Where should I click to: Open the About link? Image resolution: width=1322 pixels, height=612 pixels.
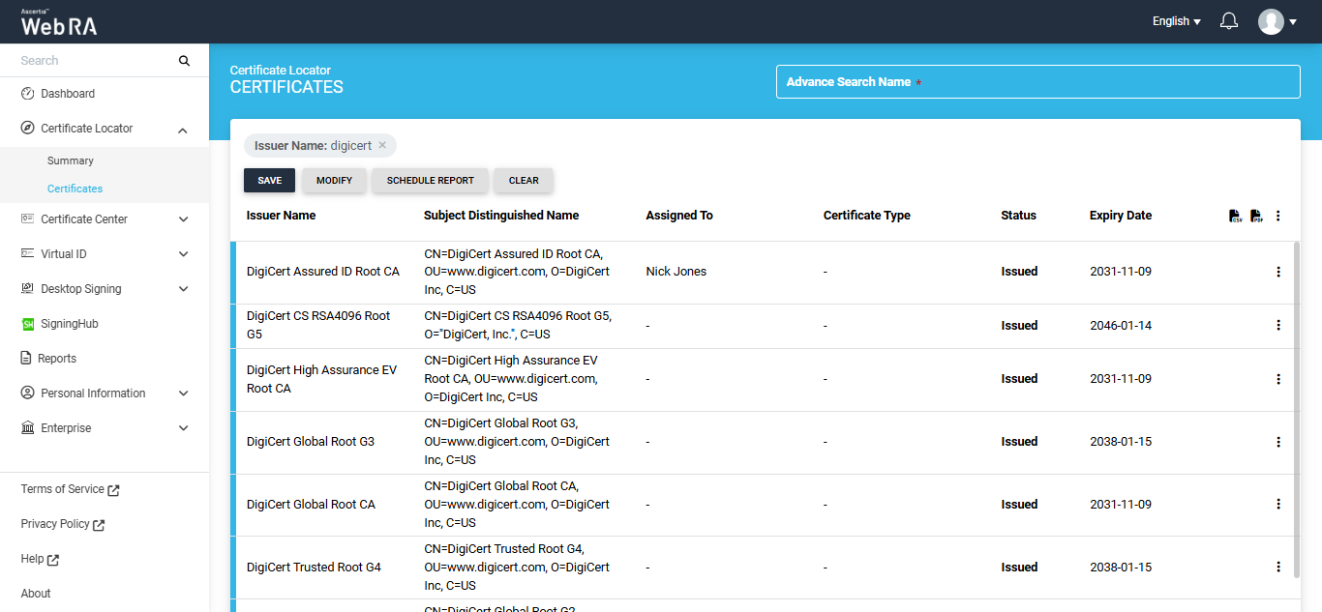(x=36, y=594)
